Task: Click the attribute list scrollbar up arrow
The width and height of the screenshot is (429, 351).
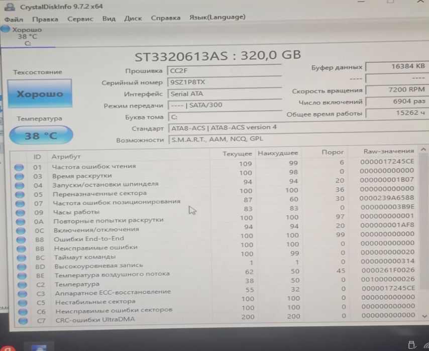Action: pos(423,149)
